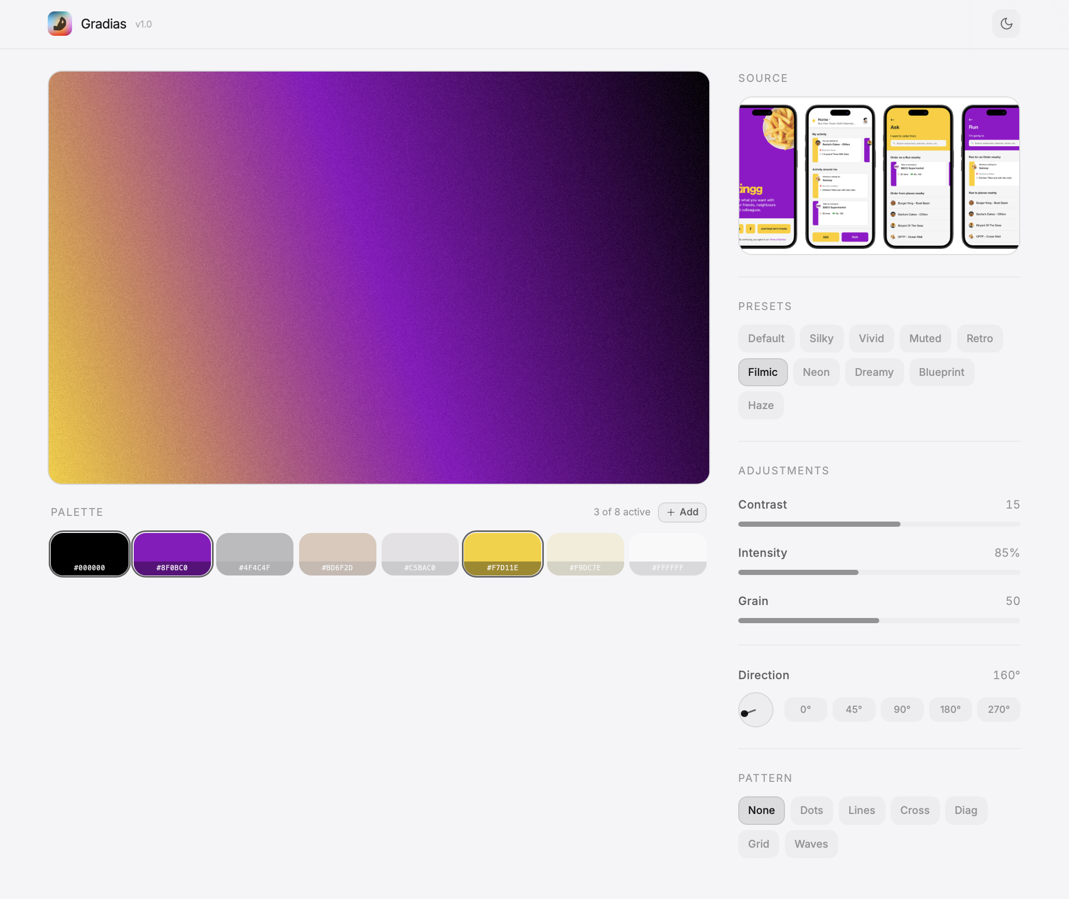Image resolution: width=1069 pixels, height=899 pixels.
Task: Select the Dots pattern
Action: pyautogui.click(x=811, y=810)
